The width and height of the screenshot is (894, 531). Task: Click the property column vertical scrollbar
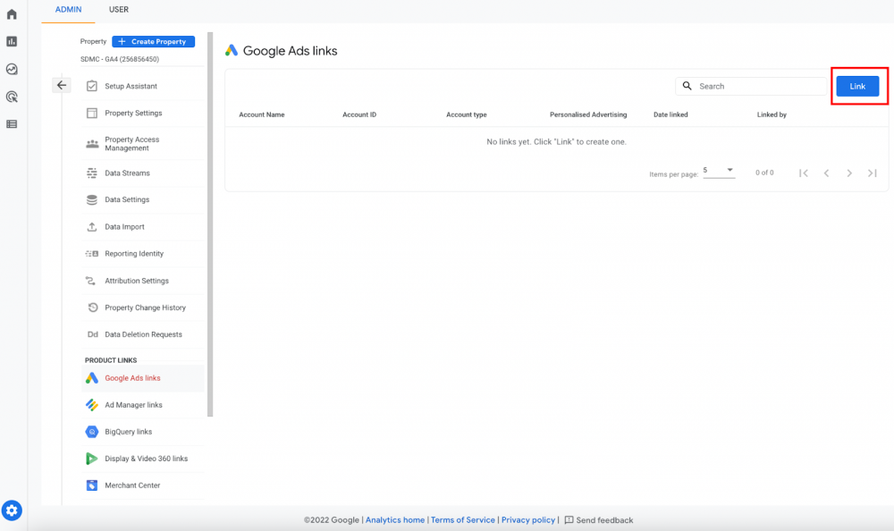[x=210, y=224]
